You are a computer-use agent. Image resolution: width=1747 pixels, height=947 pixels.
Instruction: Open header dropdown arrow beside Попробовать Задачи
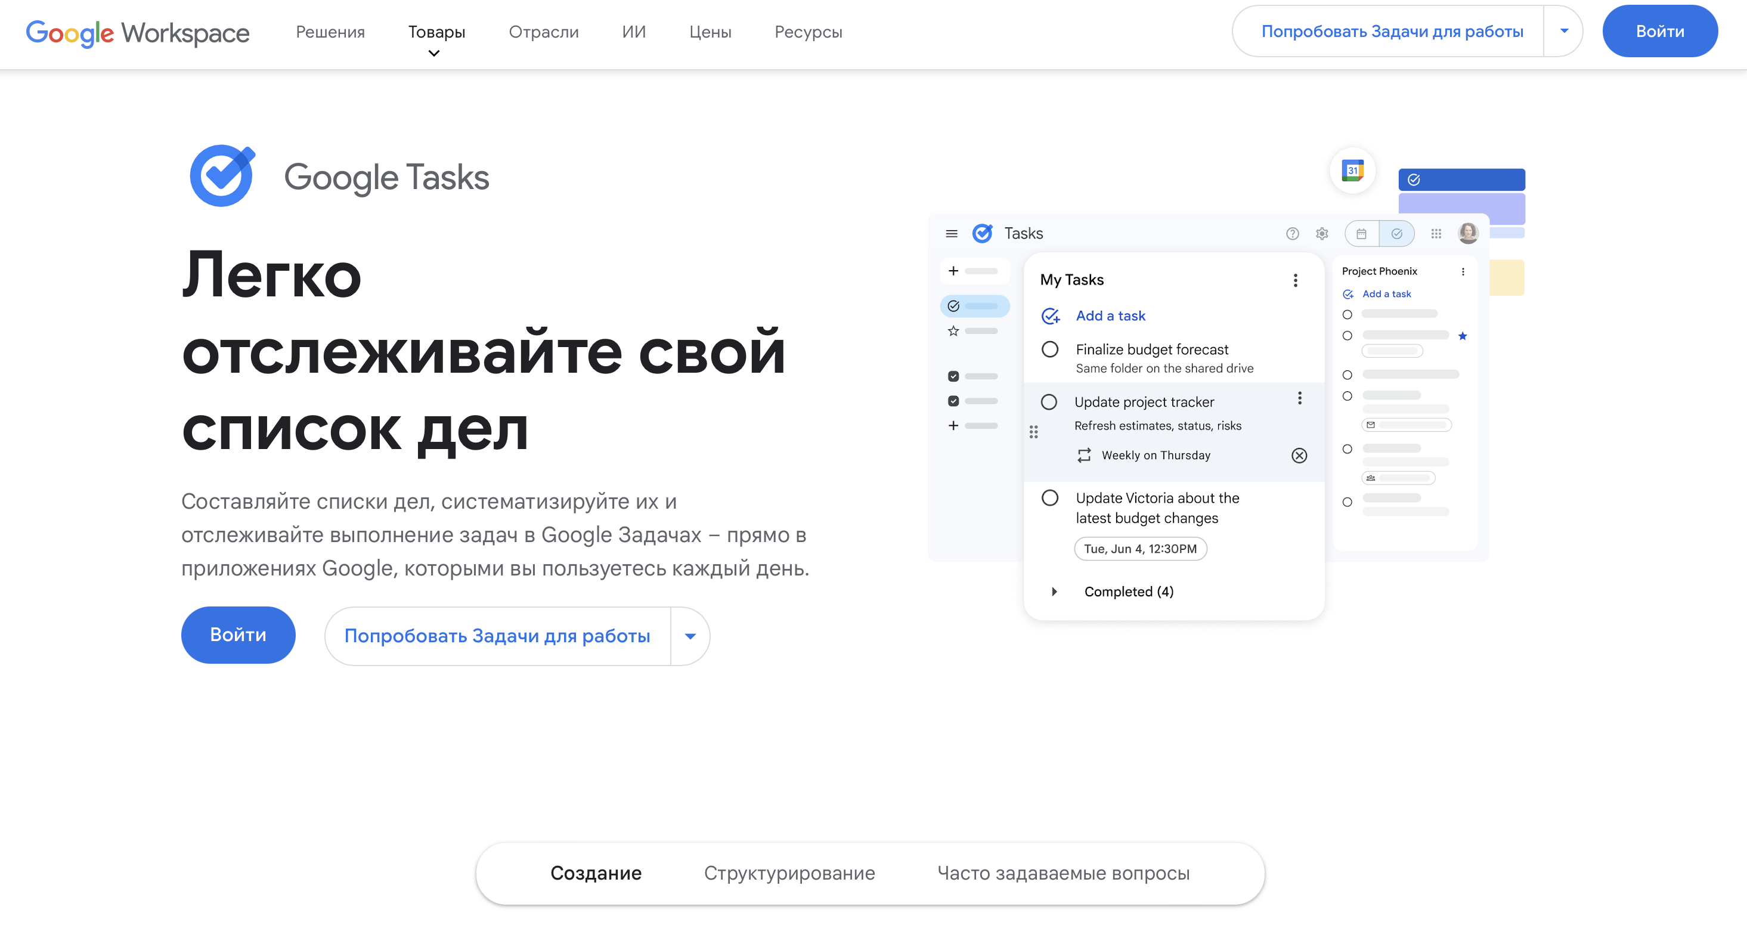click(1564, 31)
